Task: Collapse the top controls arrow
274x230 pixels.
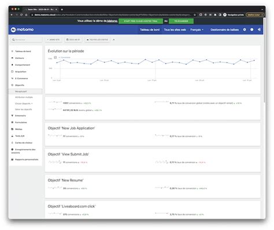Action: [114, 40]
